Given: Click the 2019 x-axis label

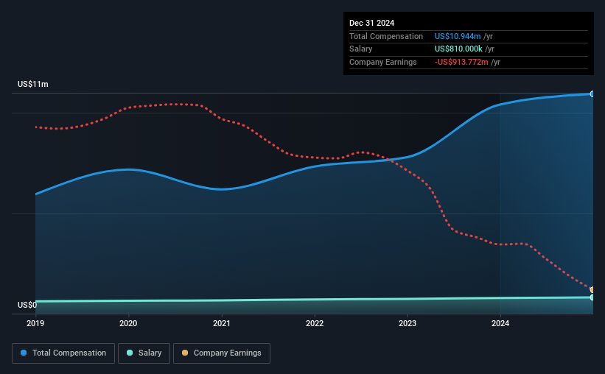Looking at the screenshot, I should coord(35,323).
